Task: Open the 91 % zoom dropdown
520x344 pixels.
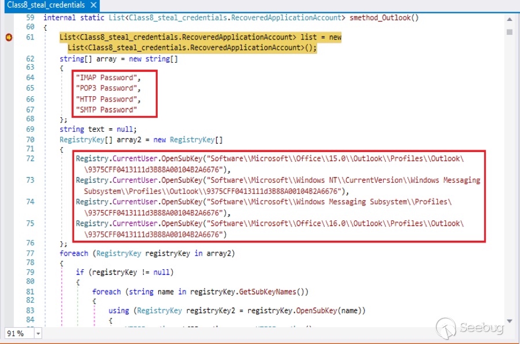Action: point(38,334)
